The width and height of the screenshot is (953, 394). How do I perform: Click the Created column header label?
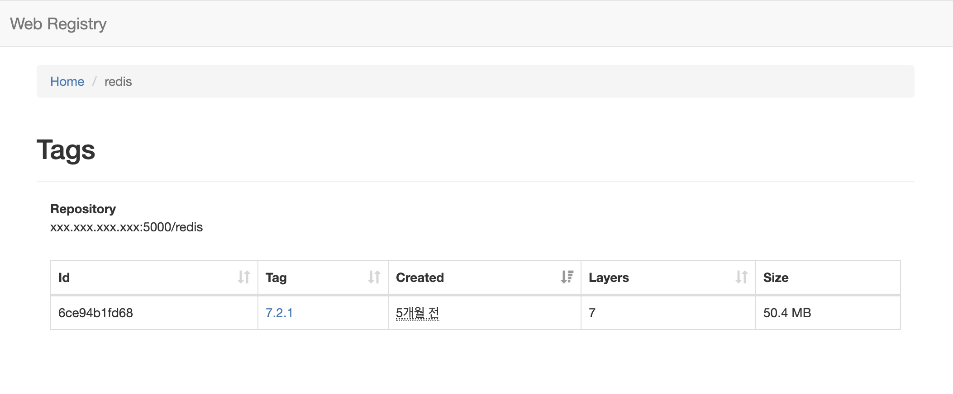(420, 277)
